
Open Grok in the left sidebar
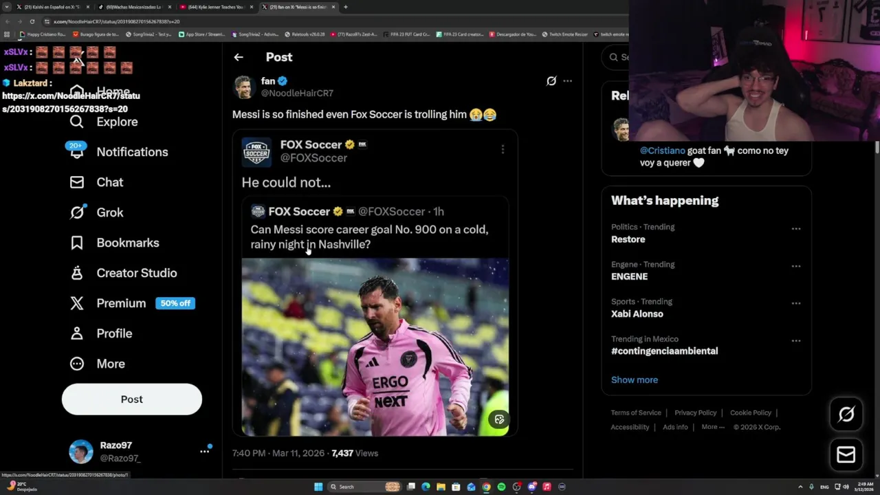pos(96,212)
